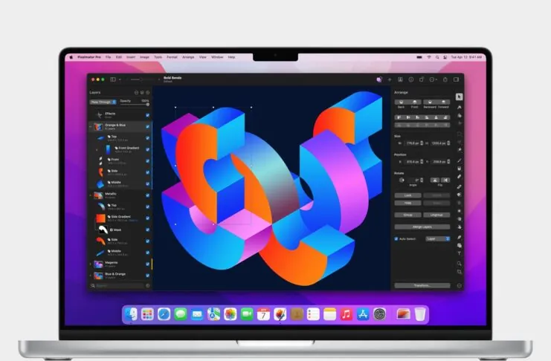This screenshot has height=361, width=551.
Task: Open the sidebar layout icon in toolbar
Action: pos(113,79)
